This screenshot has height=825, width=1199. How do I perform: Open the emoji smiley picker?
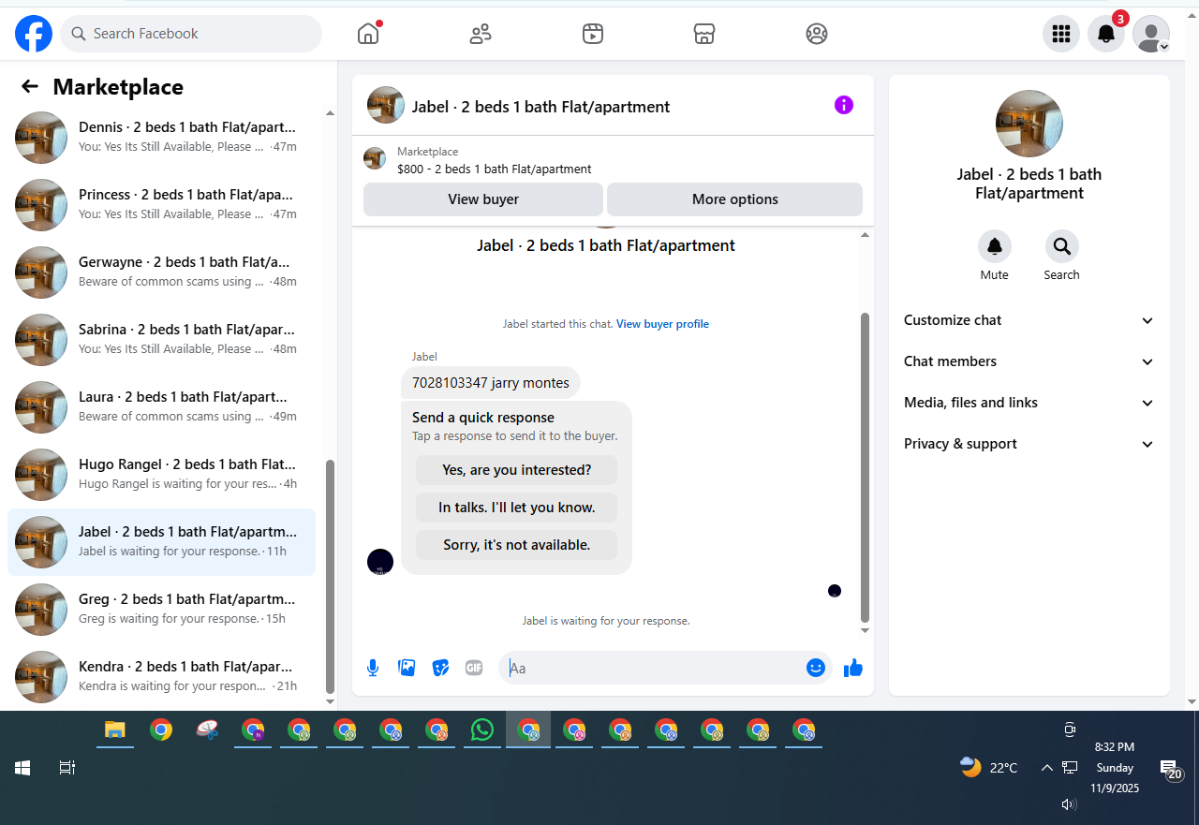tap(816, 668)
